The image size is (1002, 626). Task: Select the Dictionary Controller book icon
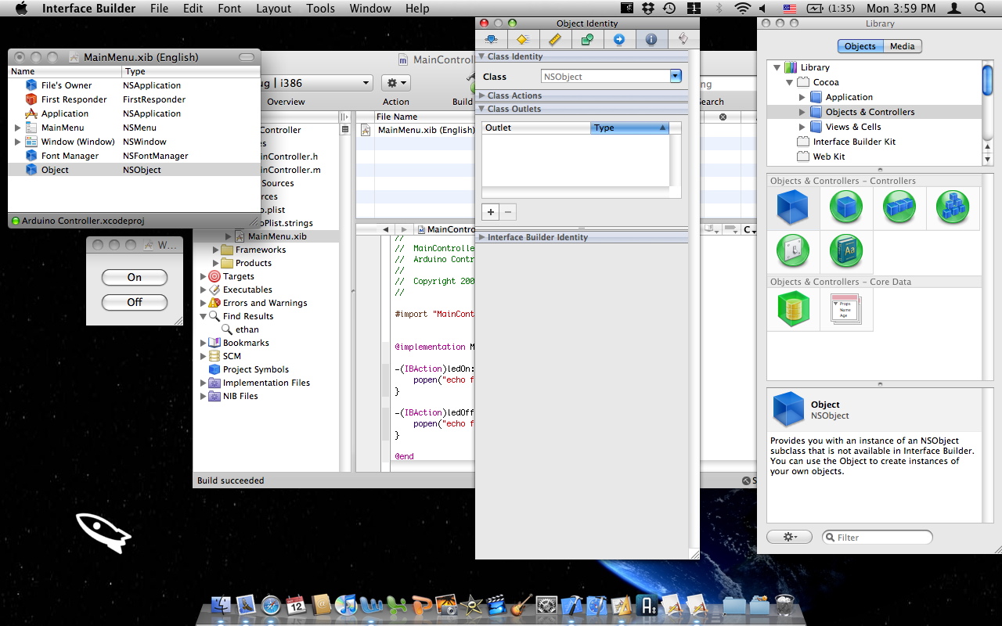(x=845, y=252)
